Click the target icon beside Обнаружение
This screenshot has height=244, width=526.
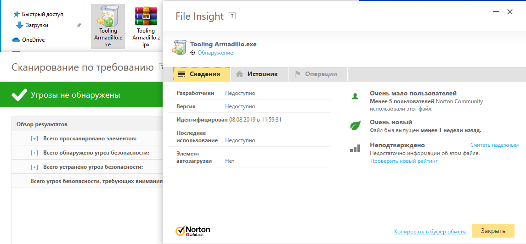pyautogui.click(x=192, y=53)
